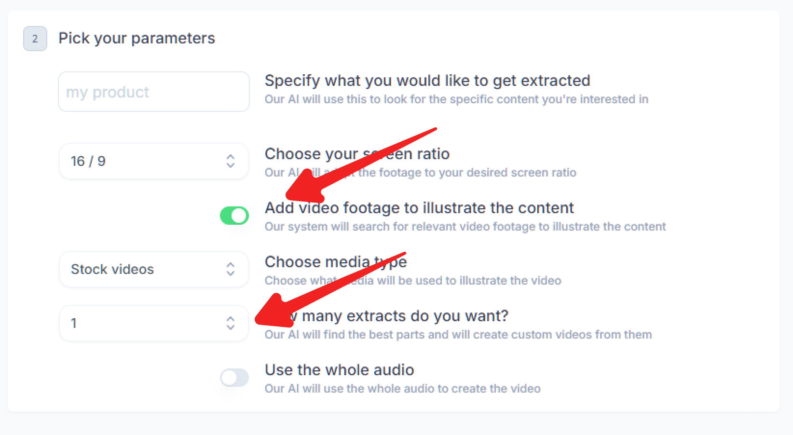Click the chevron arrows on Stock videos selector
Image resolution: width=793 pixels, height=435 pixels.
click(x=231, y=269)
